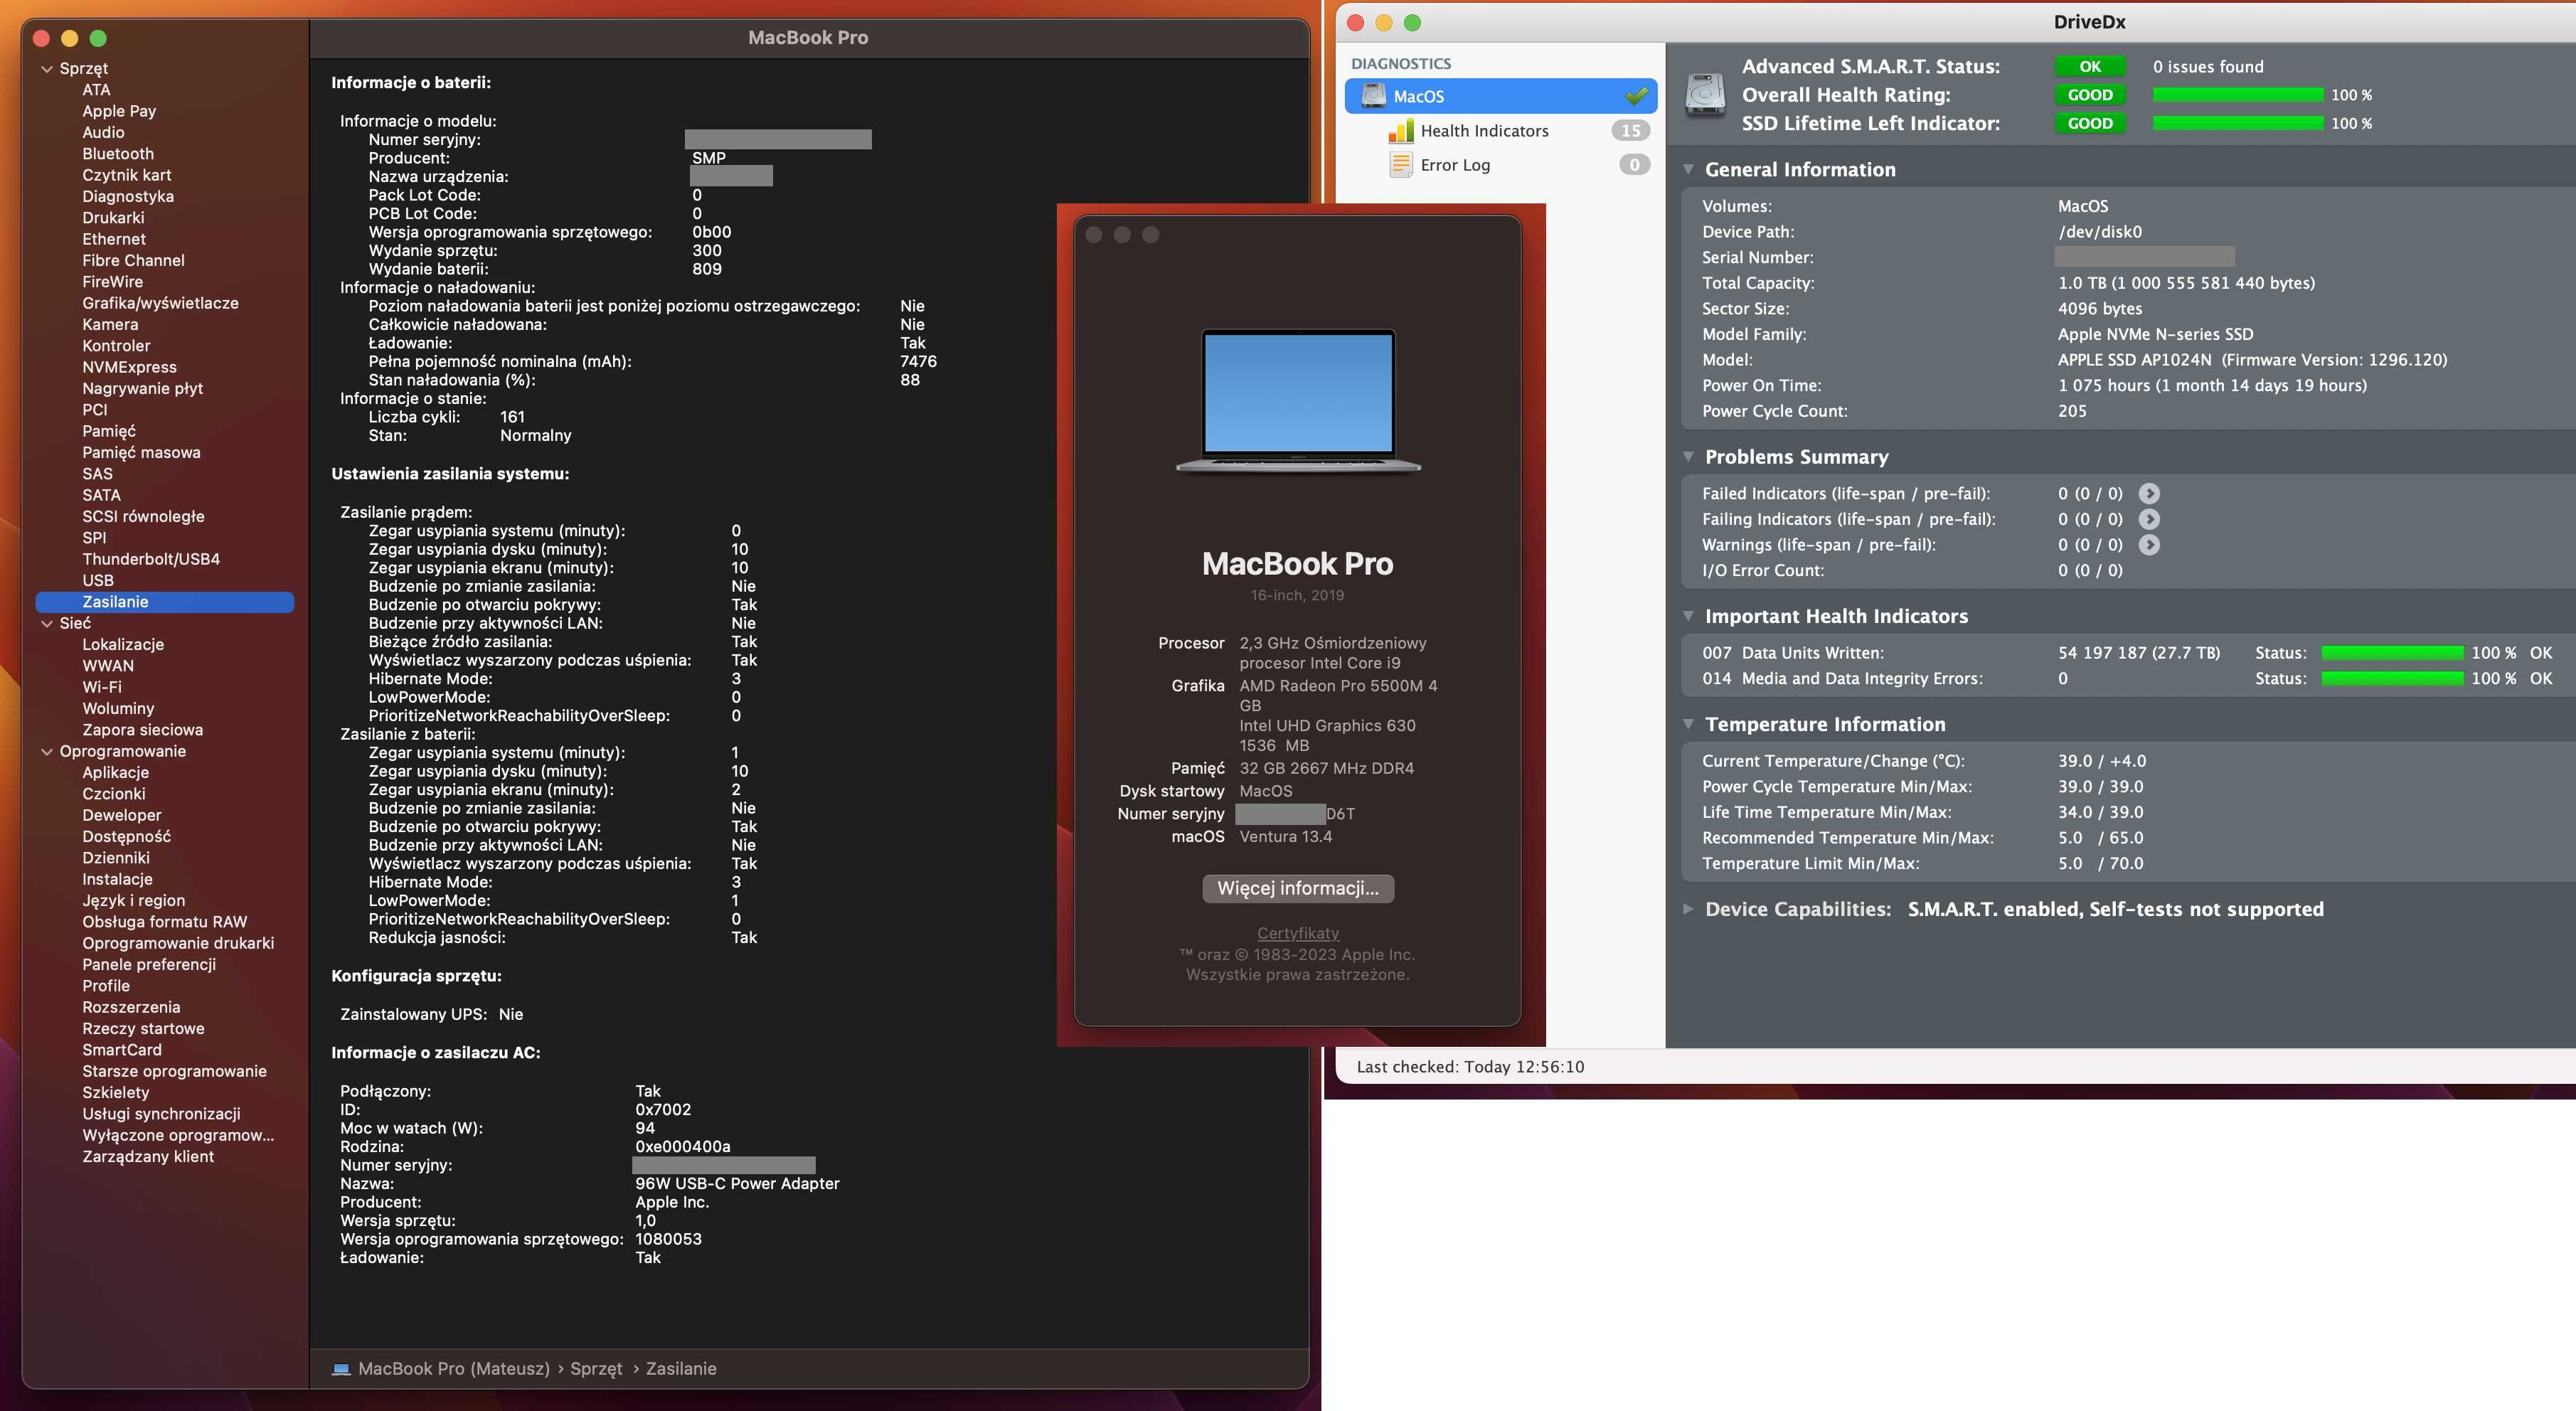
Task: Click the Power Cycle Count value 205
Action: coord(2072,411)
